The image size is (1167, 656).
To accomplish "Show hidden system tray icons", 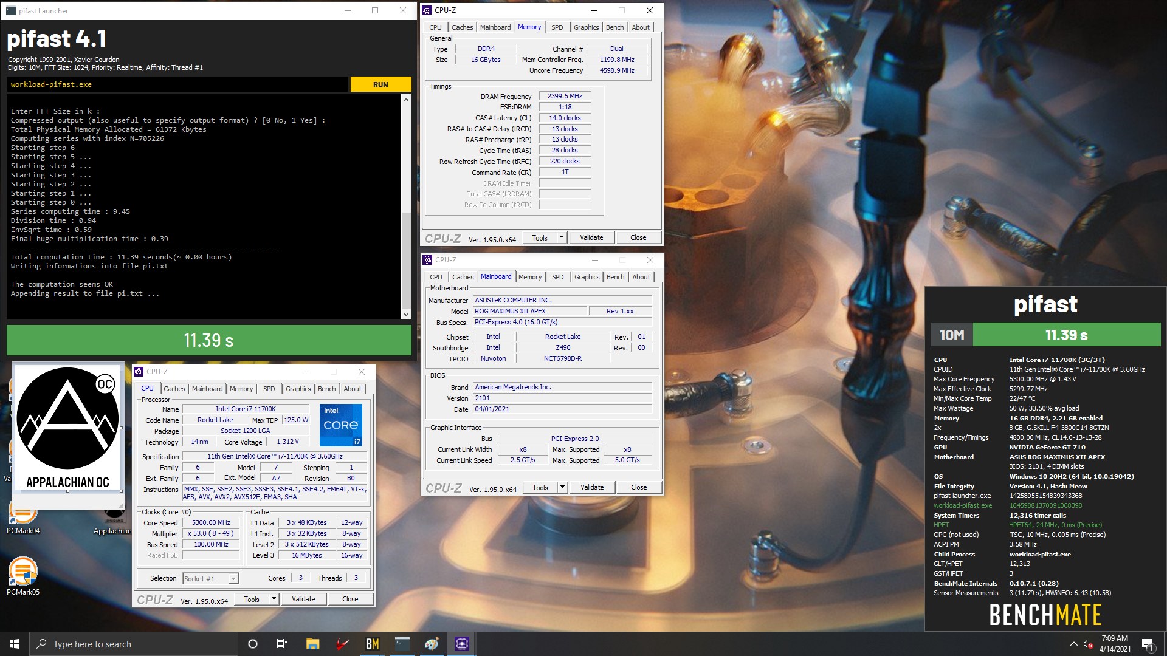I will coord(1073,644).
